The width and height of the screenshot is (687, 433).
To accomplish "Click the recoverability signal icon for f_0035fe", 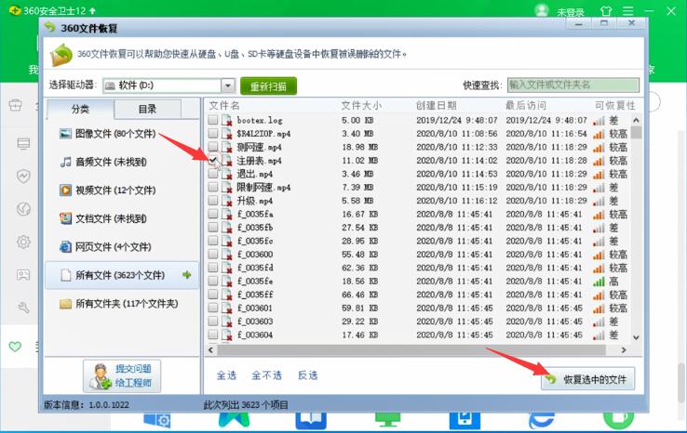I will pos(599,282).
